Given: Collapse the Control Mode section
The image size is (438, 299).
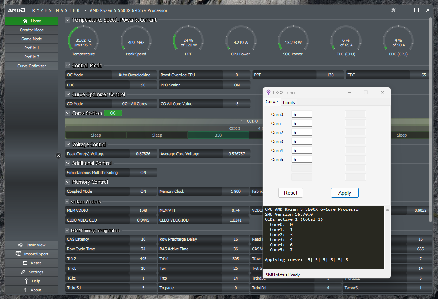Looking at the screenshot, I should (x=68, y=66).
